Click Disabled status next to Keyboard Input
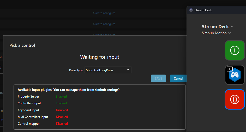The image size is (246, 132). 62,110
